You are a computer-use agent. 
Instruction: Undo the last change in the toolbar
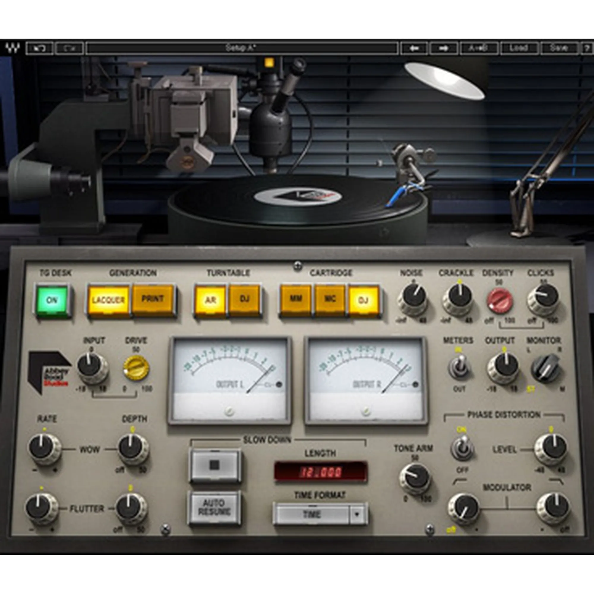(x=40, y=48)
